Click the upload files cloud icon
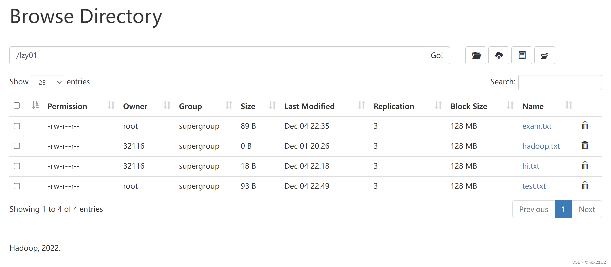 (x=499, y=55)
